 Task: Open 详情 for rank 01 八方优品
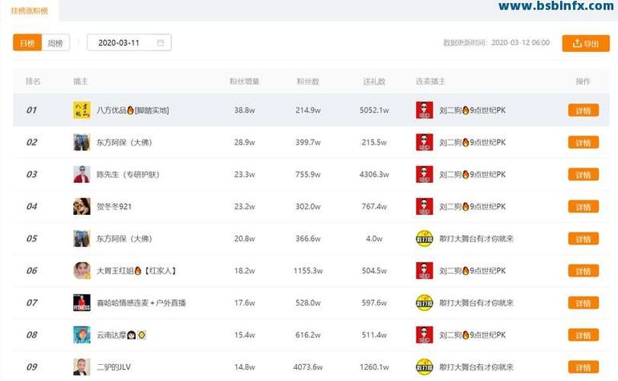click(x=583, y=110)
